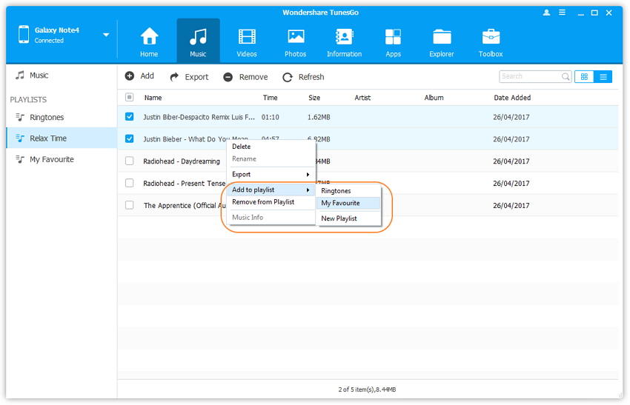Check the Radiohead - Daydreaming checkbox
Image resolution: width=630 pixels, height=405 pixels.
(130, 161)
